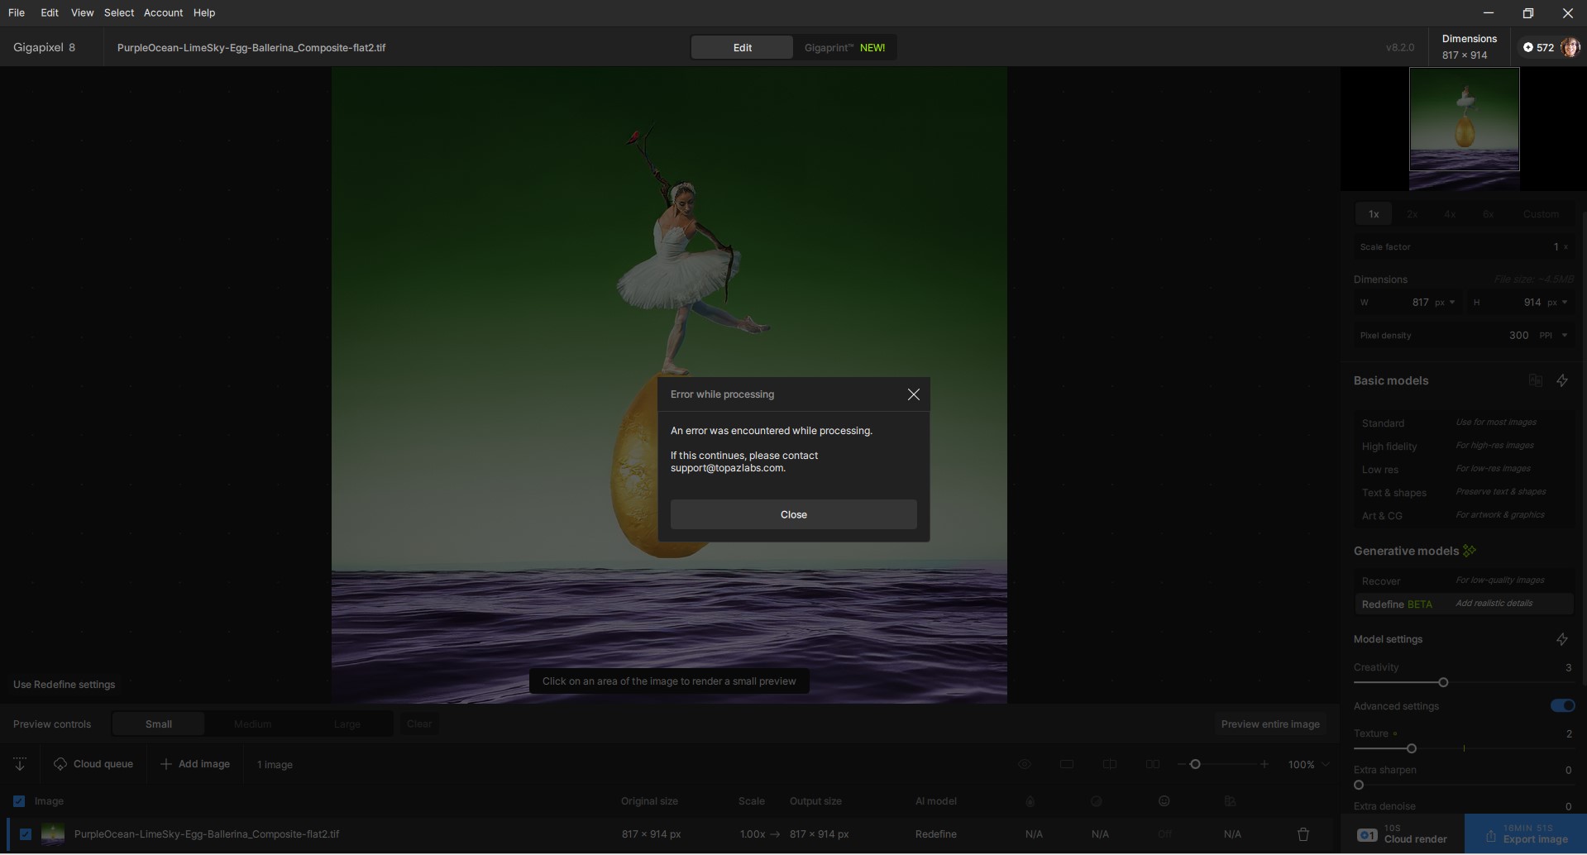Click the lightning bolt icon beside Basic models
This screenshot has width=1587, height=855.
1562,380
